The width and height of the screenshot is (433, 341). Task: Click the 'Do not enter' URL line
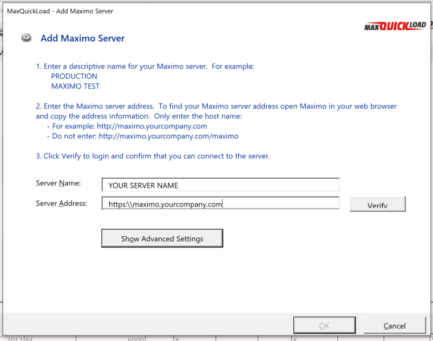pos(142,136)
